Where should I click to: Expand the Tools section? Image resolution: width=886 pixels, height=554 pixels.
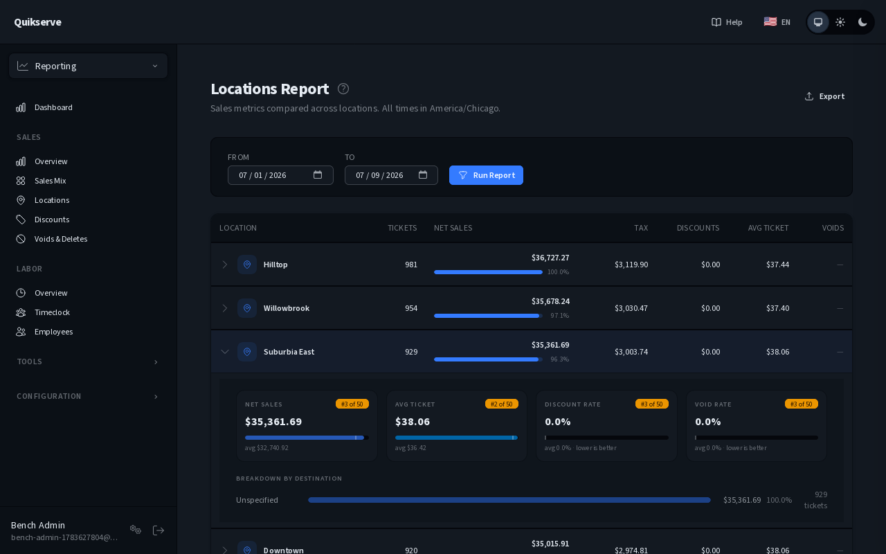coord(89,361)
